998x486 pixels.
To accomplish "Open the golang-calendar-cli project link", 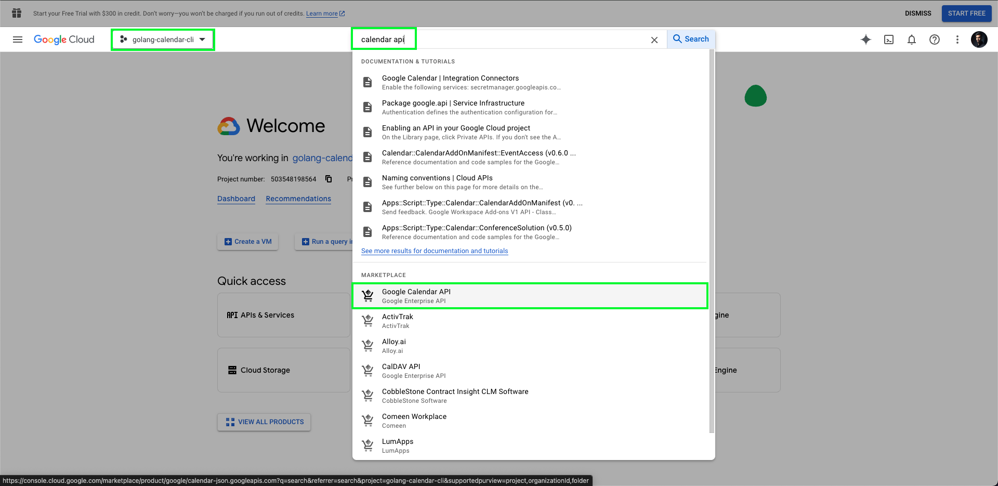I will [322, 158].
